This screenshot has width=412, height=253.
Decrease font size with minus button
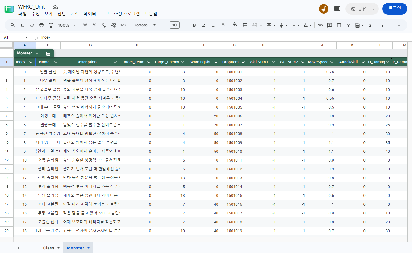[x=165, y=25]
